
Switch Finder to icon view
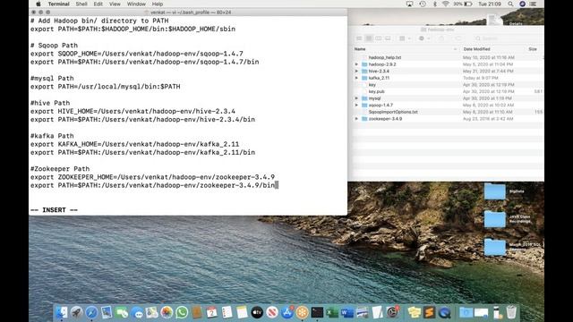(x=359, y=38)
